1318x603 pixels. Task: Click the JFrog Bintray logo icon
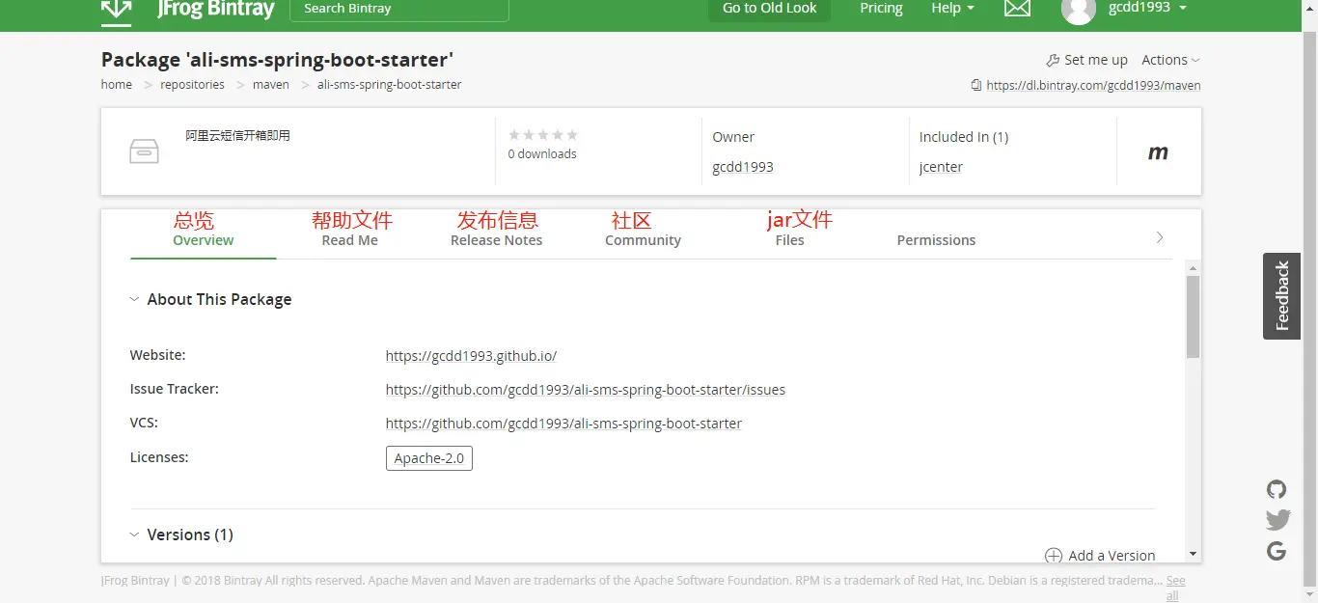(117, 11)
